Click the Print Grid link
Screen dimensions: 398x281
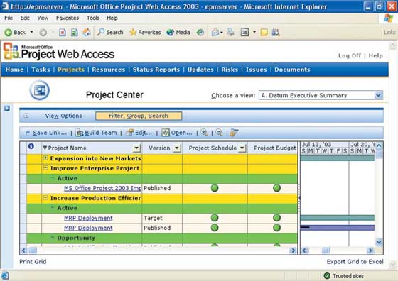pos(33,262)
